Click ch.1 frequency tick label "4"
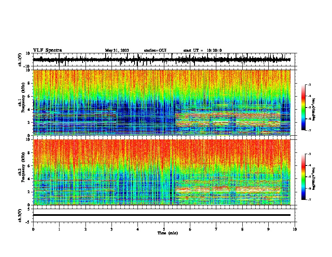The height and width of the screenshot is (257, 332). tap(29, 110)
